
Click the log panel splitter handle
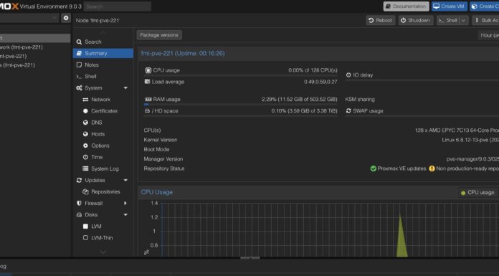[249, 258]
